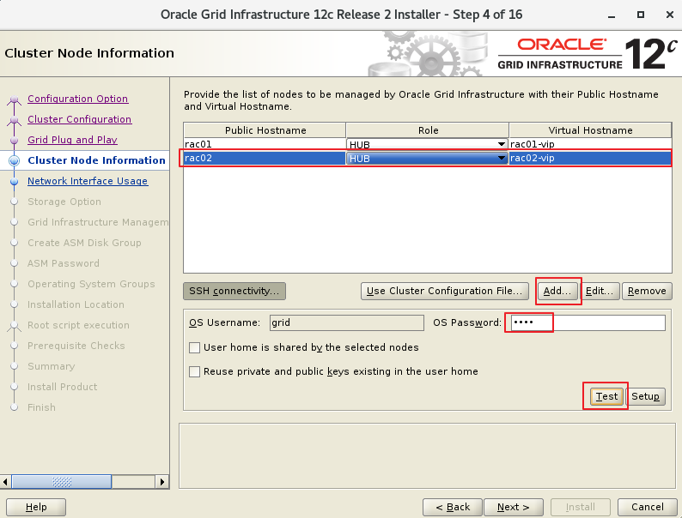Minimize the installer window
Viewport: 682px width, 518px height.
[612, 15]
